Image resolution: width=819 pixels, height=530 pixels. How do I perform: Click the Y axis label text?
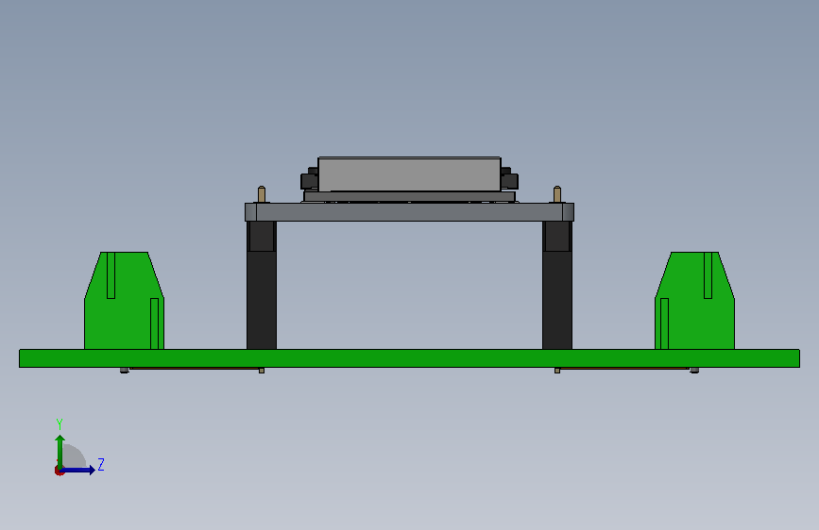click(60, 424)
